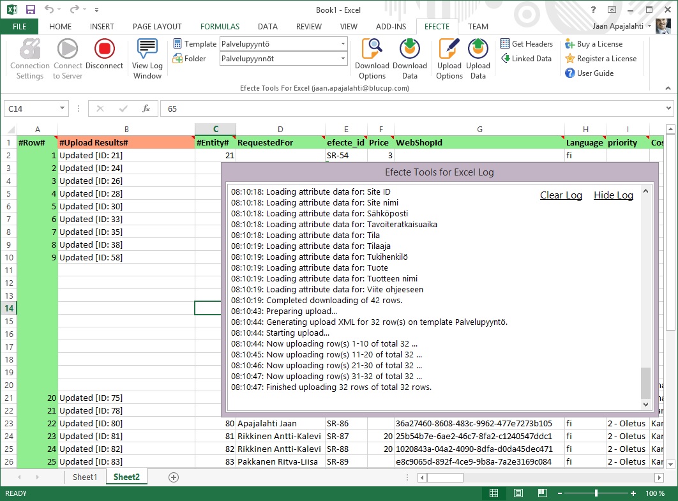Open Excel Help question mark

point(593,10)
